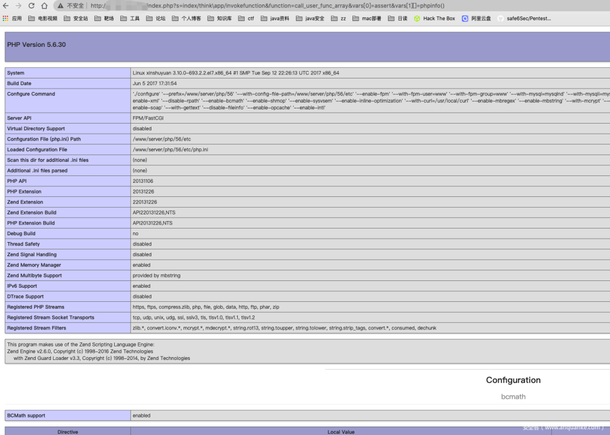Click the browser forward arrow

click(x=18, y=6)
